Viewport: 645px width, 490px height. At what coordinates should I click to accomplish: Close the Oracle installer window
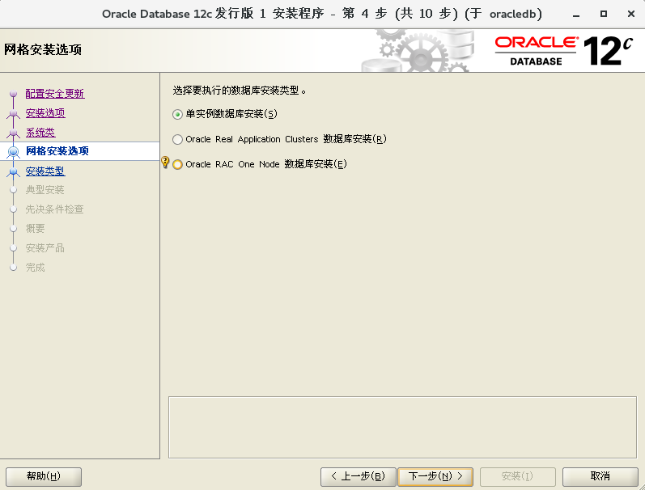point(631,14)
